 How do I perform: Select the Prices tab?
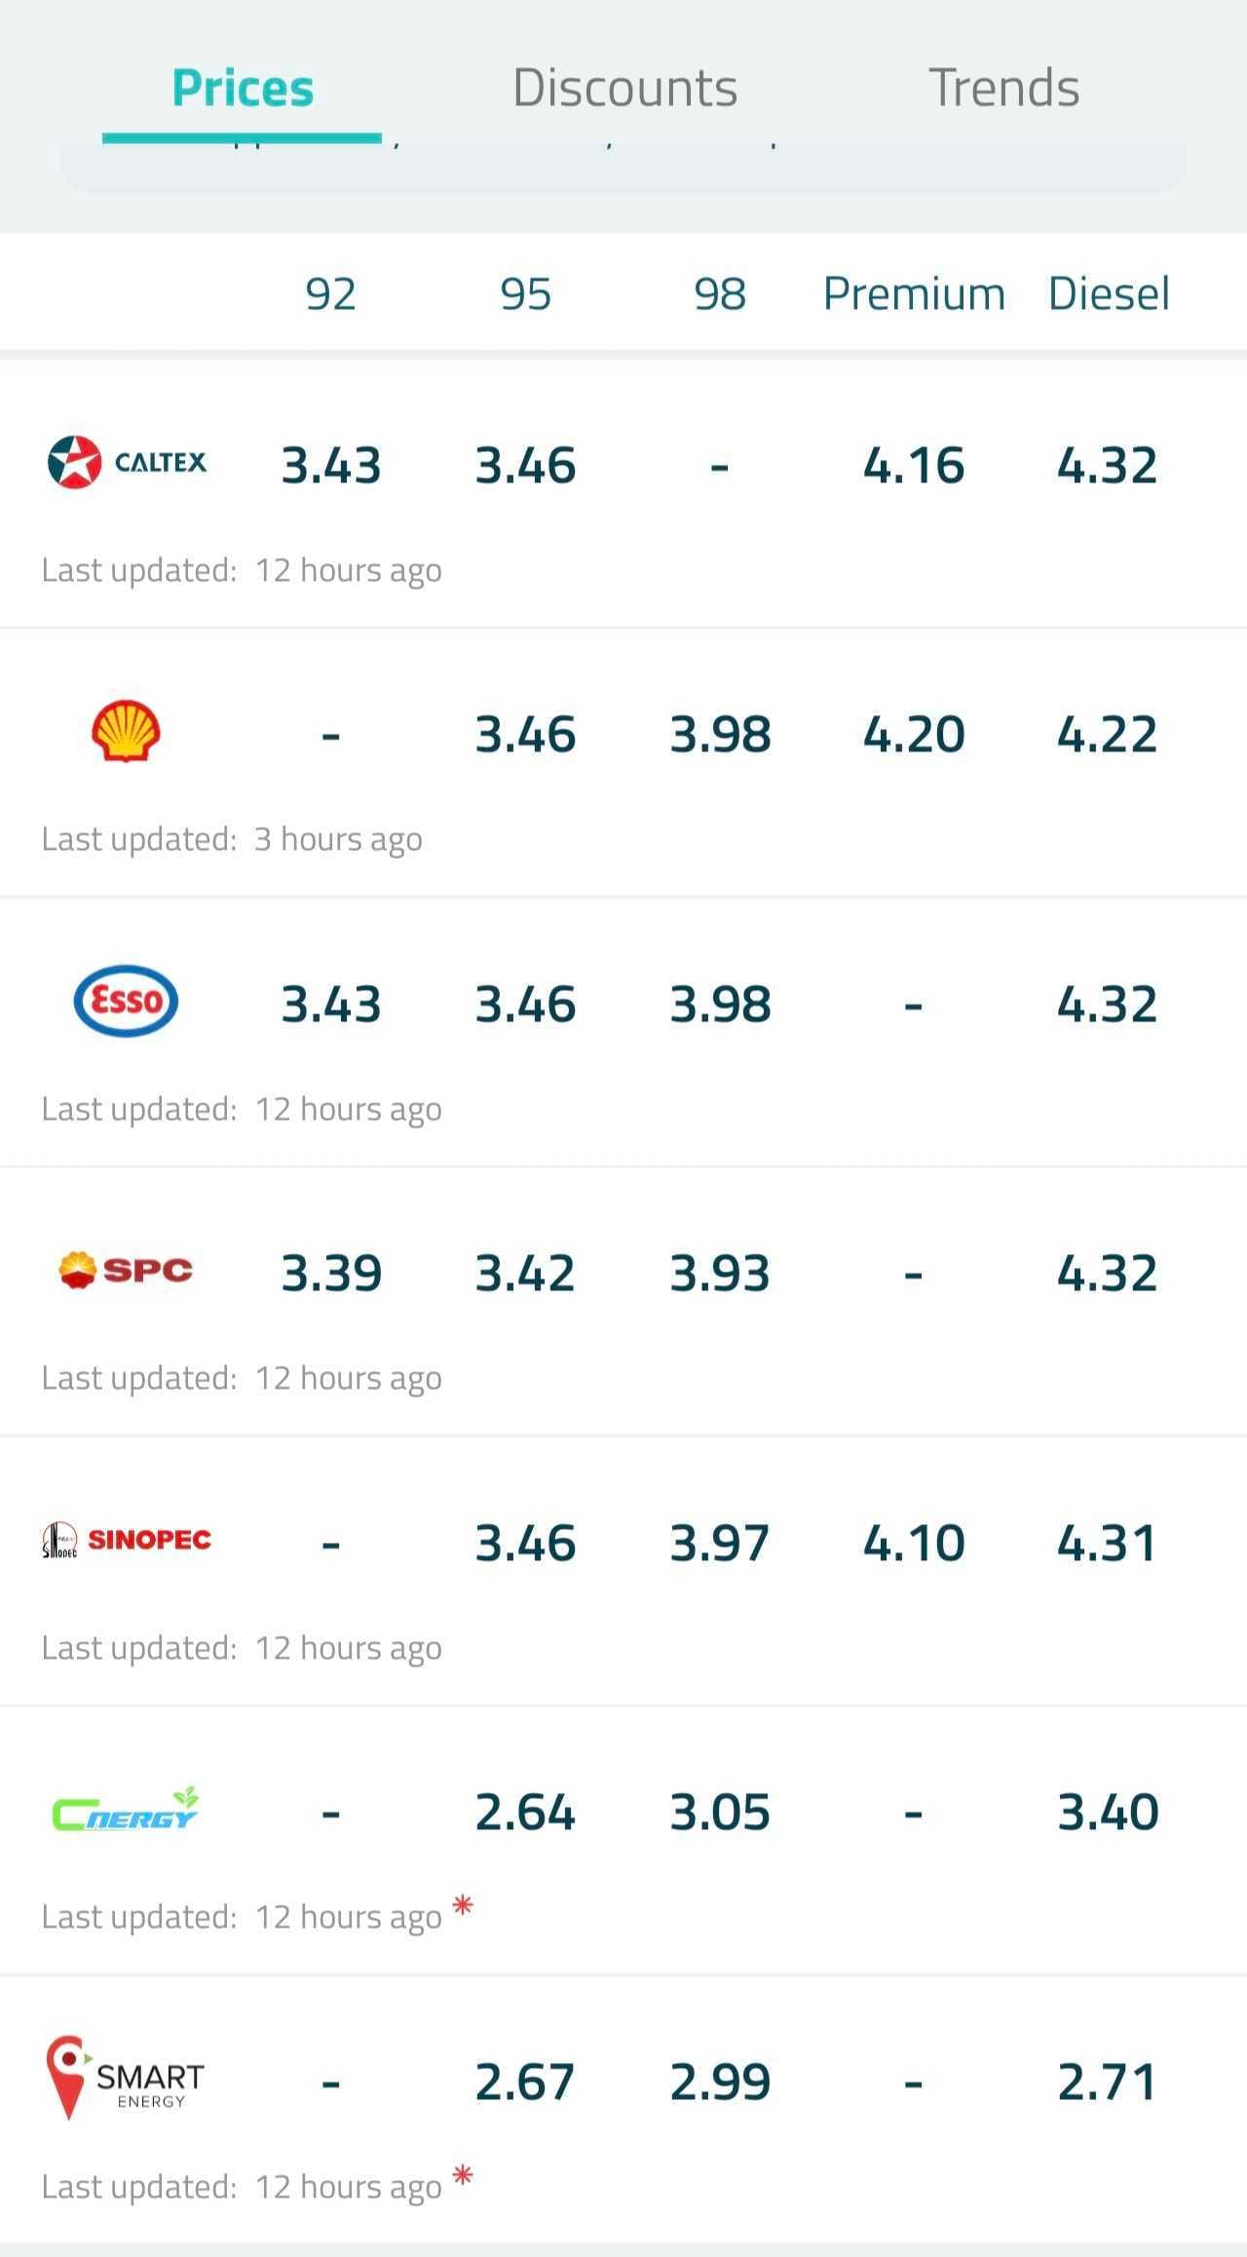click(x=243, y=88)
